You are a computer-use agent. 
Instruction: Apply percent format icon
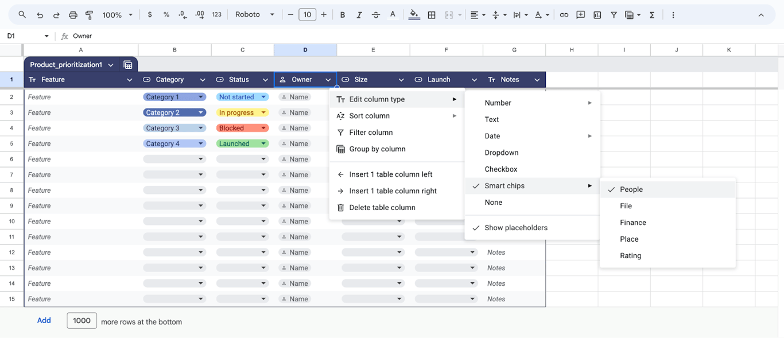[x=166, y=15]
